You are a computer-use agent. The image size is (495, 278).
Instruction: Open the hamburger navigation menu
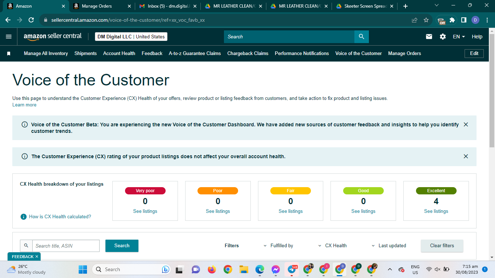point(9,37)
